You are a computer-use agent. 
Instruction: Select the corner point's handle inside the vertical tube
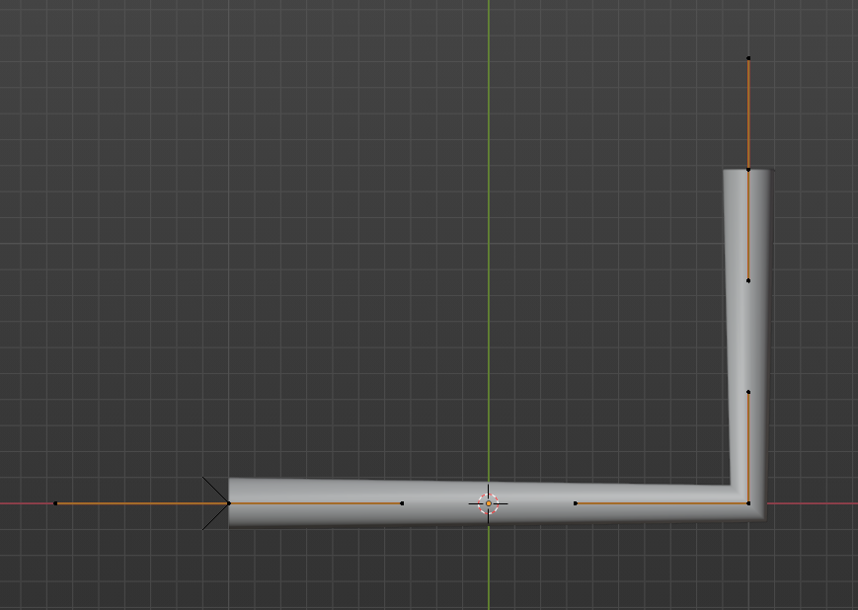click(x=748, y=392)
